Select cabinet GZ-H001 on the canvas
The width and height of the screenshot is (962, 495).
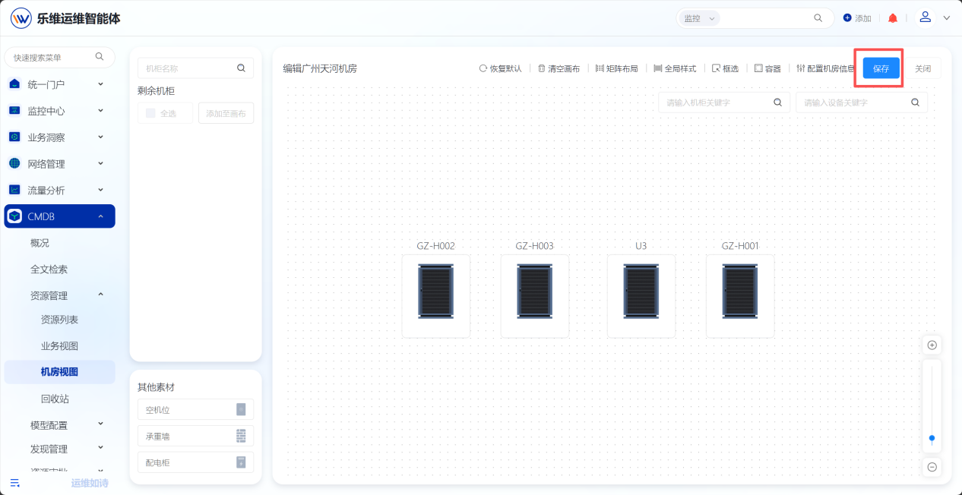(x=740, y=296)
